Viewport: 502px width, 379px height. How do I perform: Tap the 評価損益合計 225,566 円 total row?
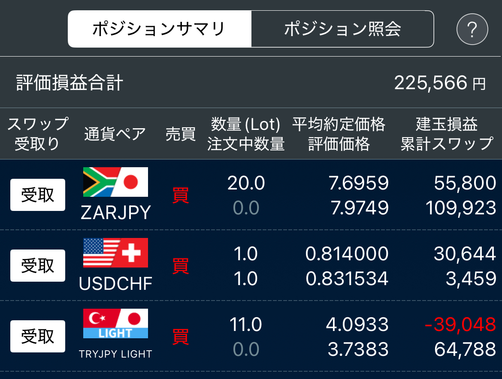[251, 82]
